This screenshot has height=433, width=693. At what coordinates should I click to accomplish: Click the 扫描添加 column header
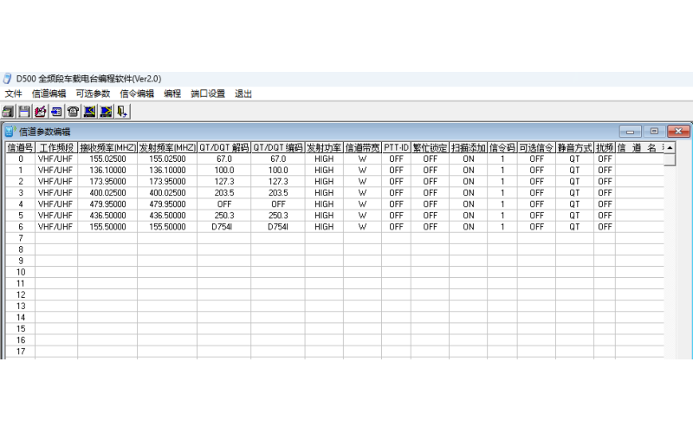click(x=469, y=147)
